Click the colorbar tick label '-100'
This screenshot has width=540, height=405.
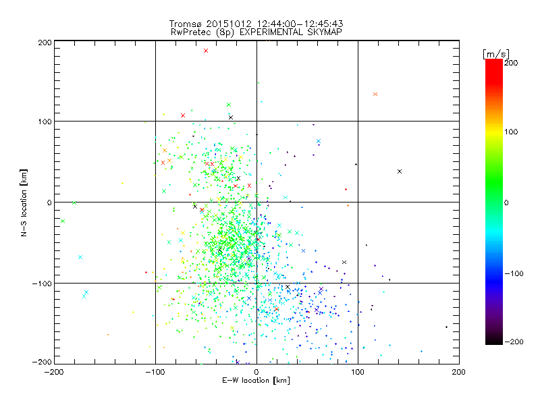point(514,273)
